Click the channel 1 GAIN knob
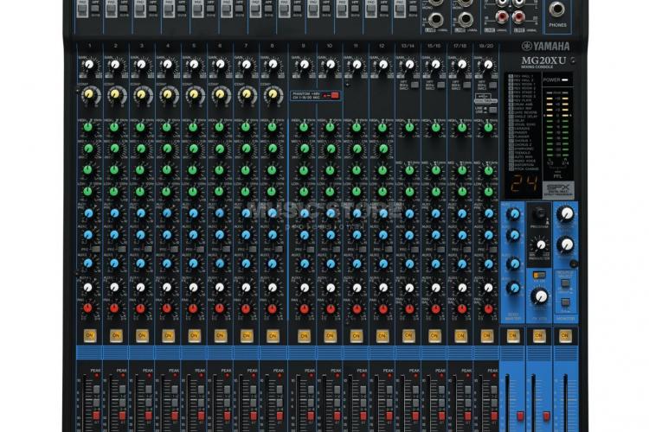This screenshot has width=649, height=432. [x=89, y=65]
